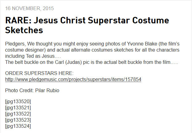Select the [jpg133524] image placeholder
192x133 pixels.
[x=18, y=126]
